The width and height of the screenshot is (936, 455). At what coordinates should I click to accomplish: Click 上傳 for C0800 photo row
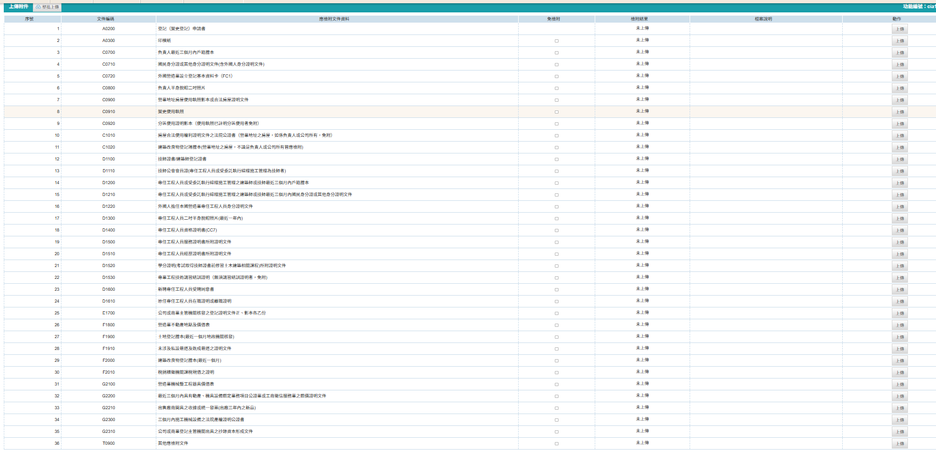[899, 88]
